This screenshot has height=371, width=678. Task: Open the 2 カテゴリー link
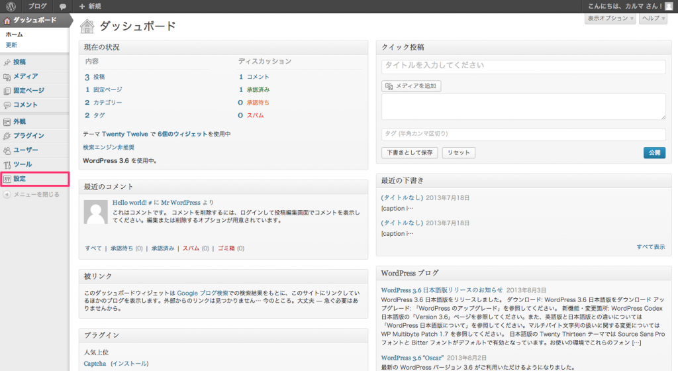(103, 103)
